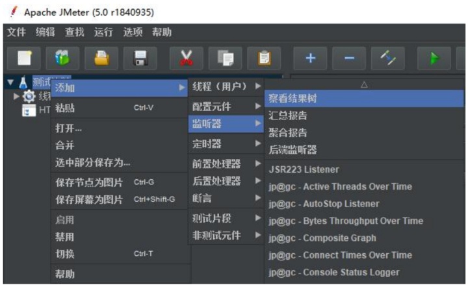Choose 启用 from the context menu
Screen dimensions: 468x285
120,219
